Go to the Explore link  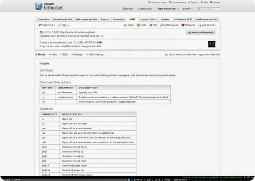(128, 9)
